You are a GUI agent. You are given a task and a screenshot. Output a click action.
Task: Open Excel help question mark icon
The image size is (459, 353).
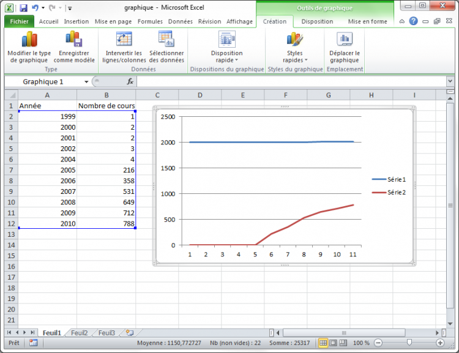click(414, 21)
